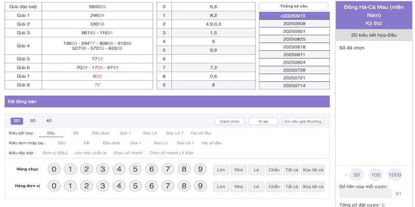Toggle Lẻ filter in Hàng chục row
415x207 pixels.
(x=256, y=170)
